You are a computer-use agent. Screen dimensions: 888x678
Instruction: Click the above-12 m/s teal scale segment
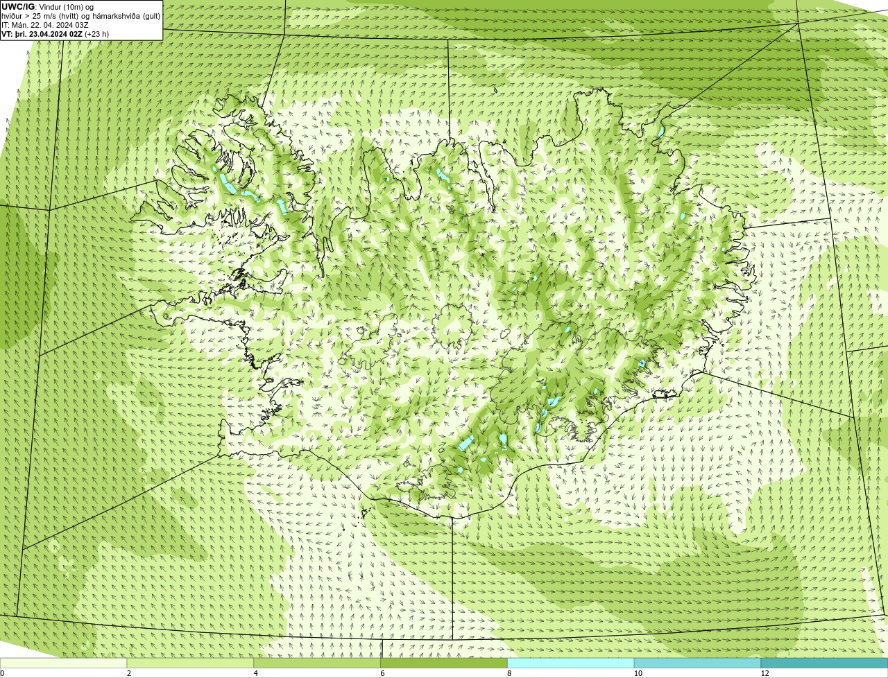824,663
